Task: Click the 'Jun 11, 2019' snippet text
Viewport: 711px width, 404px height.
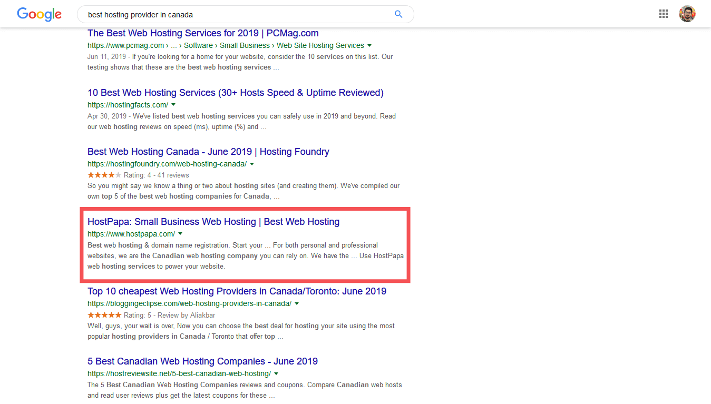Action: (x=107, y=56)
